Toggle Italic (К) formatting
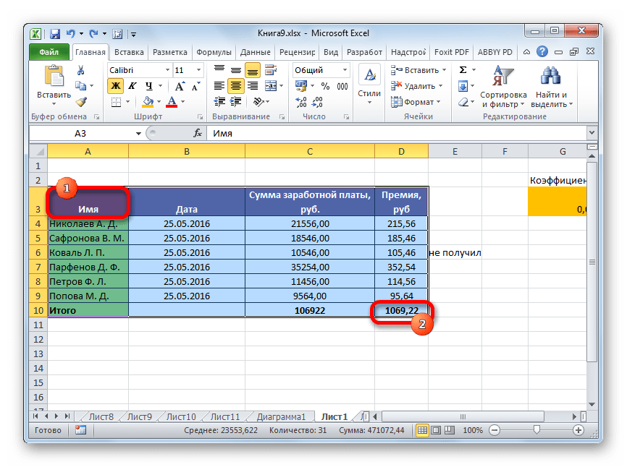Screen dimensions: 627x467 [131, 86]
